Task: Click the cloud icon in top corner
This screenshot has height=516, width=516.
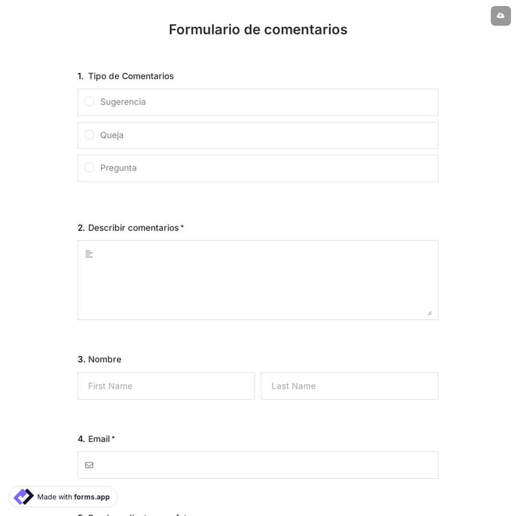Action: [500, 16]
